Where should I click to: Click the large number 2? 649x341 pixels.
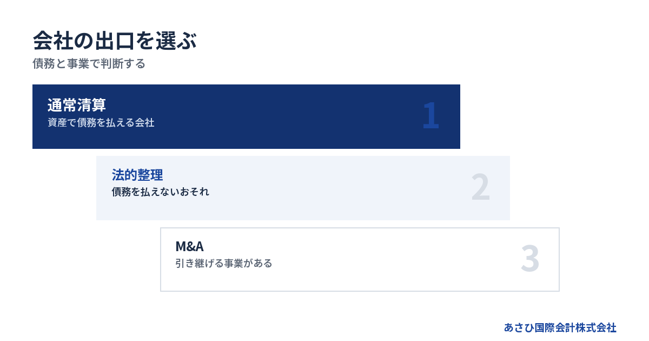pos(480,187)
